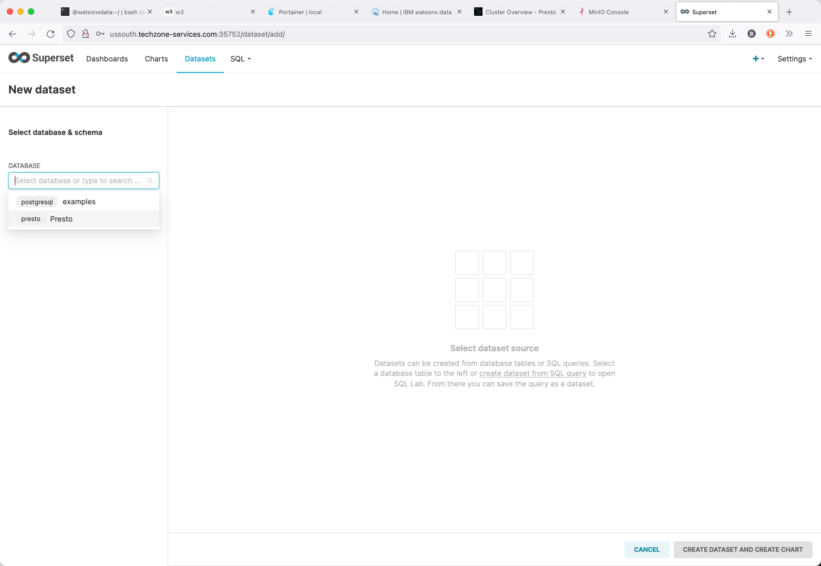Viewport: 821px width, 566px height.
Task: Click the Select dataset source text
Action: coord(494,348)
